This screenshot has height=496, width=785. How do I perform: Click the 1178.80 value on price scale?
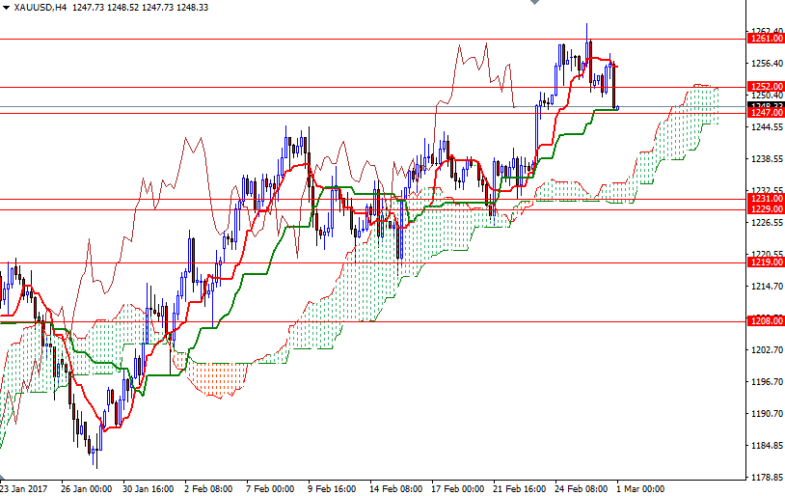(x=766, y=478)
